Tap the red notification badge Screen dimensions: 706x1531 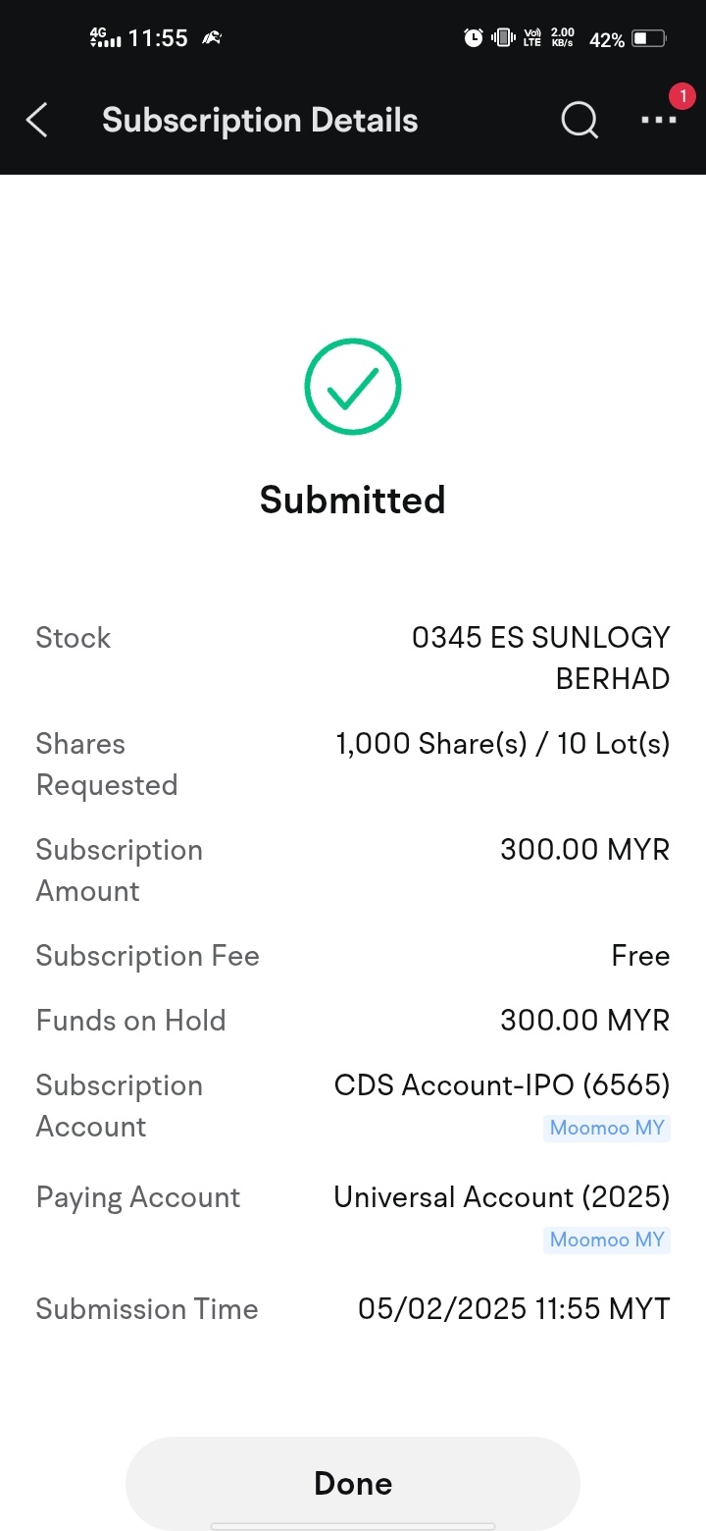681,96
